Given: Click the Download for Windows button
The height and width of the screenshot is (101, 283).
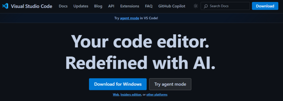Looking at the screenshot, I should click(118, 84).
